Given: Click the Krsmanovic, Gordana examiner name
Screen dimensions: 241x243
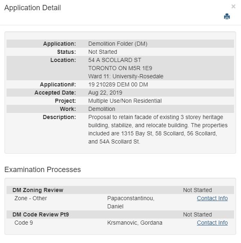Looking at the screenshot, I should (x=135, y=223).
